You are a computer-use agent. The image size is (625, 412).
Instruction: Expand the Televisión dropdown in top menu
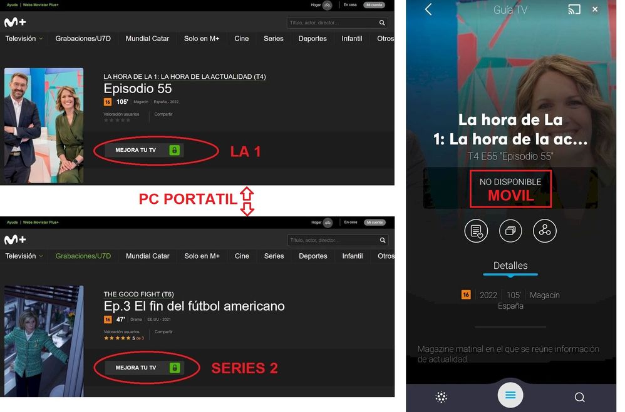pyautogui.click(x=24, y=39)
